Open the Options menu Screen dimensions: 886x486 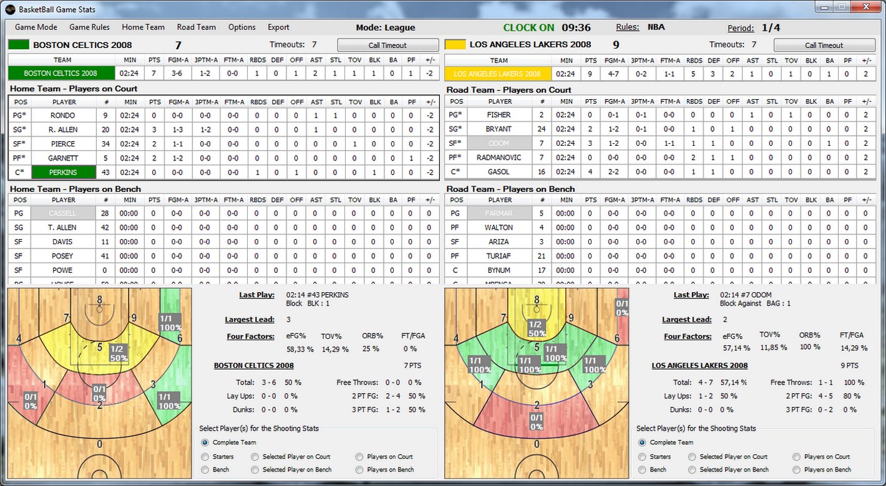click(x=241, y=27)
